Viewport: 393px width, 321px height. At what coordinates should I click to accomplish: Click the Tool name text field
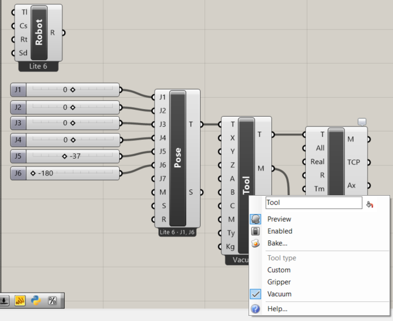coord(314,203)
